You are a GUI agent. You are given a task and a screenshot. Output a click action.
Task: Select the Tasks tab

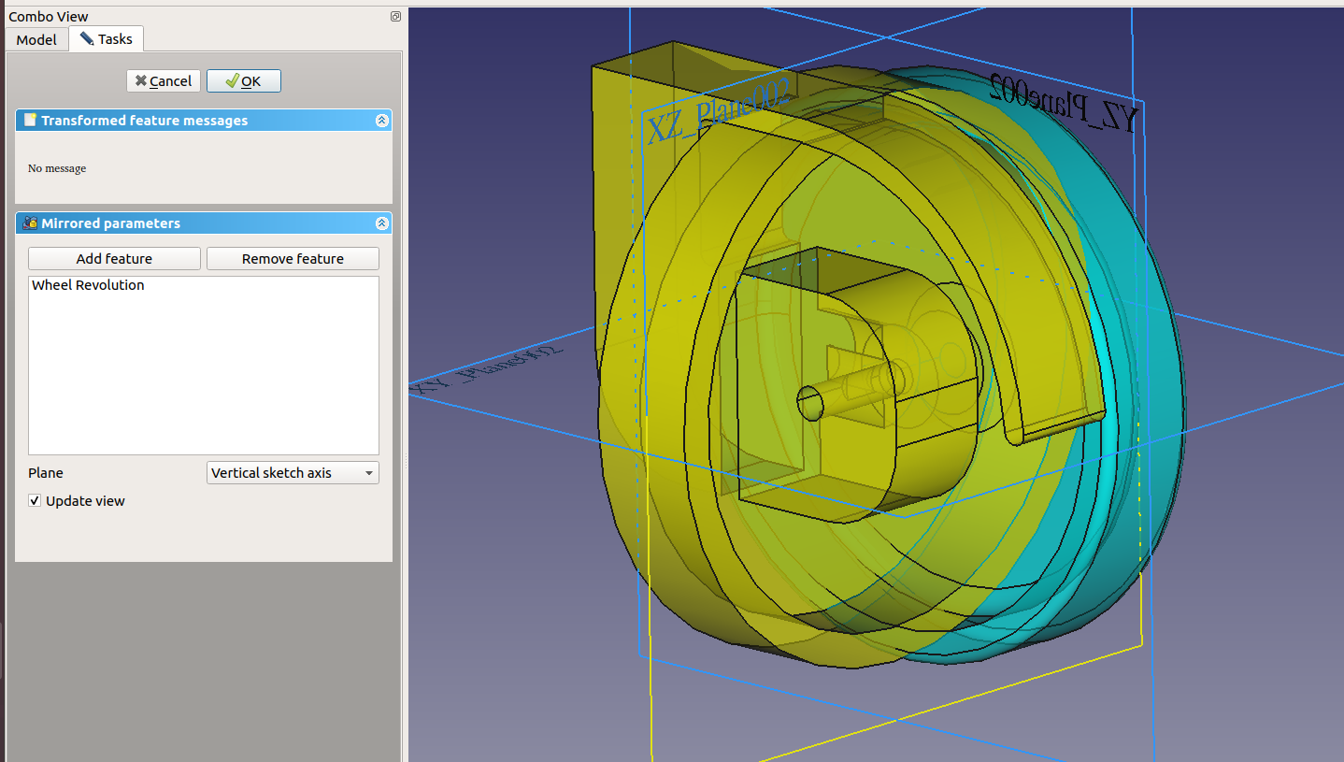tap(106, 39)
